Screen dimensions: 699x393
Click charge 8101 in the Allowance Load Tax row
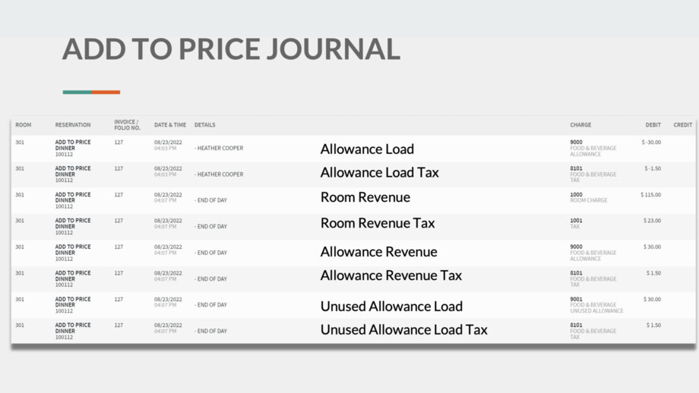(x=576, y=168)
